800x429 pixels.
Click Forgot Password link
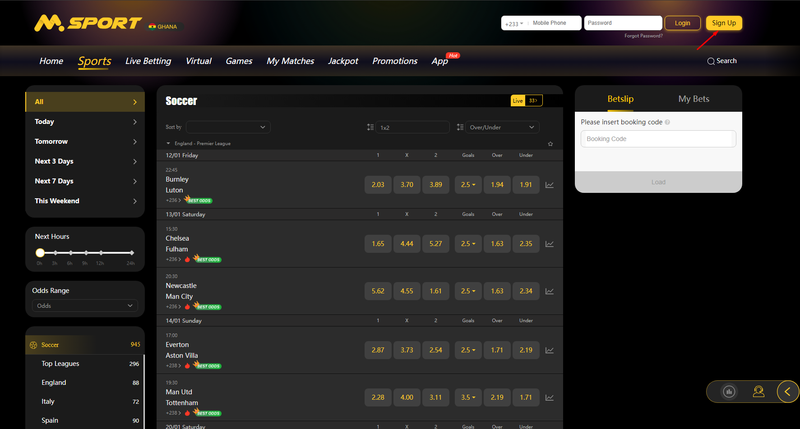coord(643,36)
